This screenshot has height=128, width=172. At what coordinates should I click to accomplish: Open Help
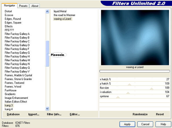[163, 124]
